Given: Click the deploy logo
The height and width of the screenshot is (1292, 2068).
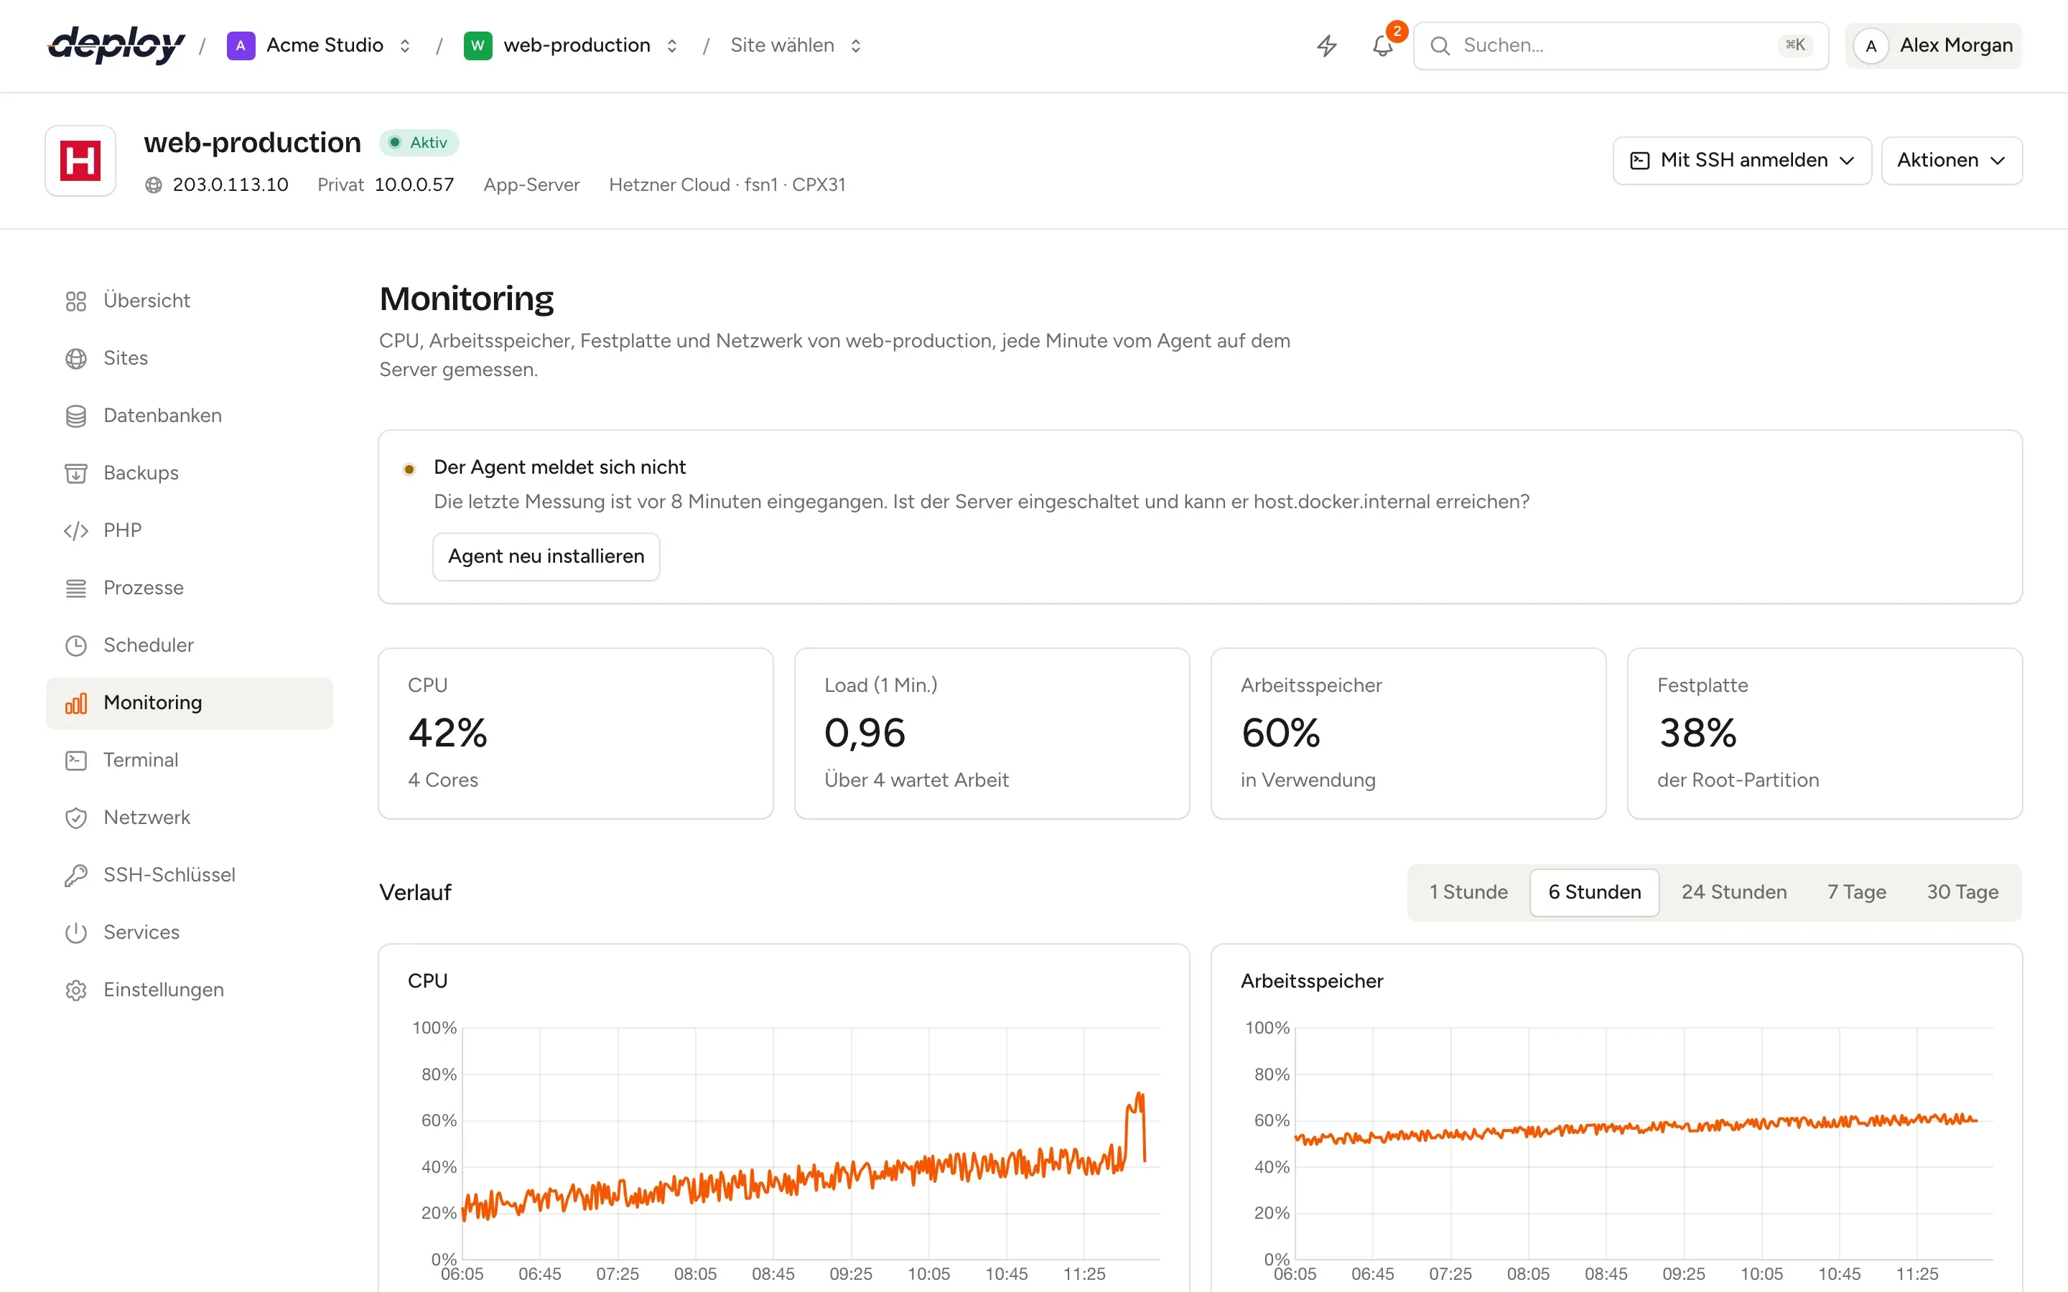Looking at the screenshot, I should (x=116, y=45).
